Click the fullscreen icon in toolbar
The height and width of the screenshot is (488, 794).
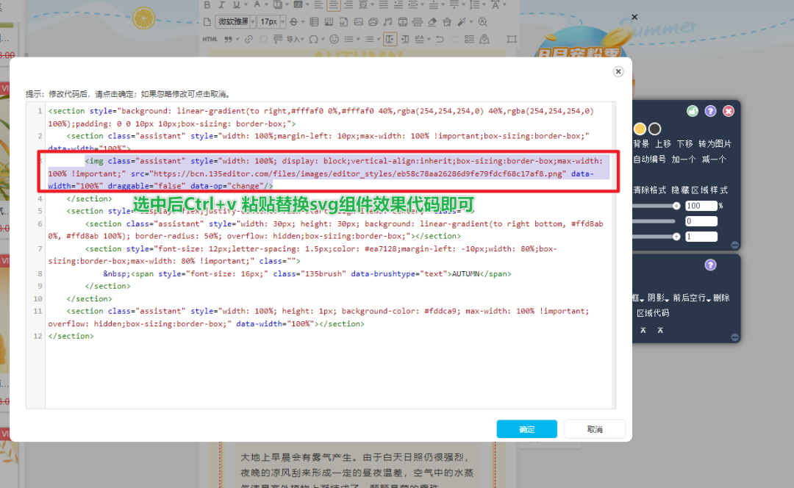tap(512, 39)
